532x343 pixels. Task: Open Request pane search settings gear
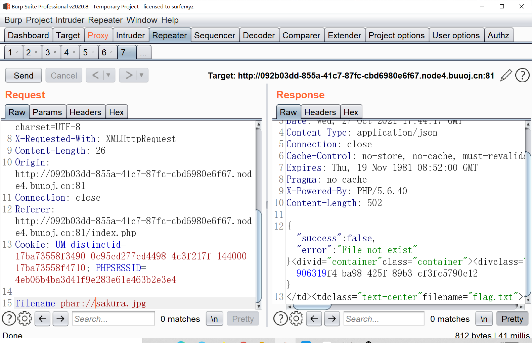pyautogui.click(x=25, y=318)
